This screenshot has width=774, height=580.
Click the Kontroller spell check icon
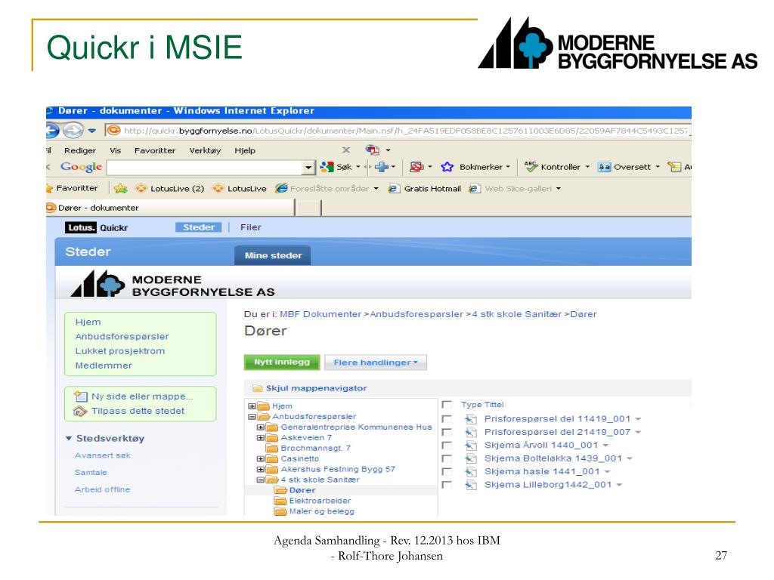tap(531, 167)
